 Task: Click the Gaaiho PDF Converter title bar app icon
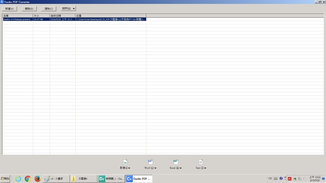point(2,2)
